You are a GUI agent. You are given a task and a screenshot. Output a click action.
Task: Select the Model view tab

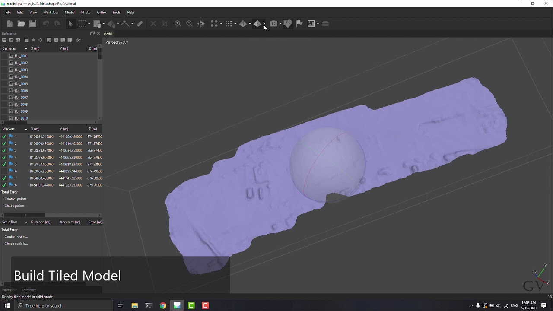coord(108,34)
